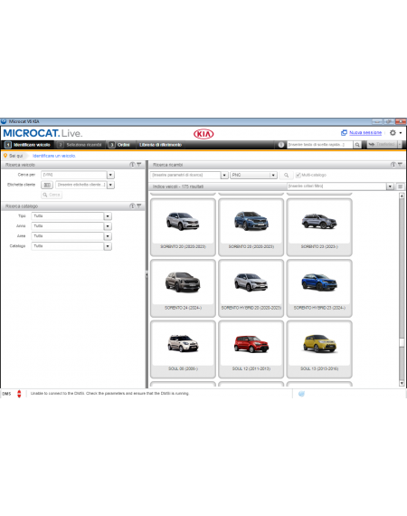Click the customer label barcode icon
Viewport: 407px width, 516px height.
click(47, 185)
